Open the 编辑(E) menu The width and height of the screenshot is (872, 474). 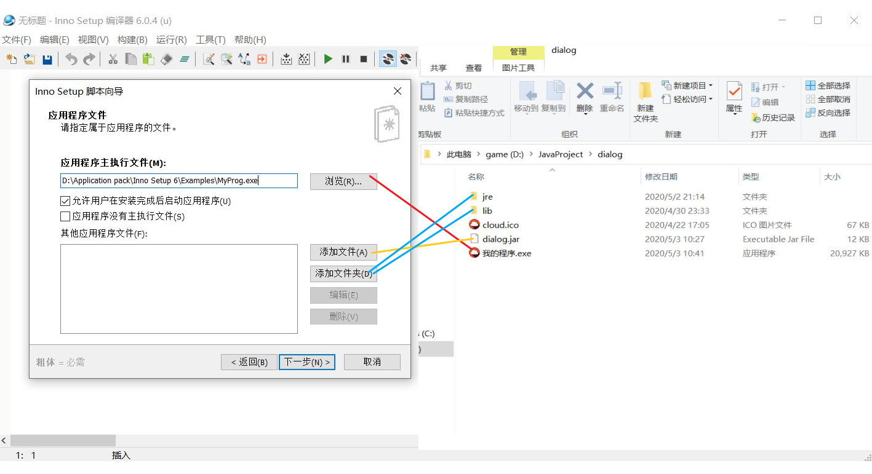coord(55,39)
